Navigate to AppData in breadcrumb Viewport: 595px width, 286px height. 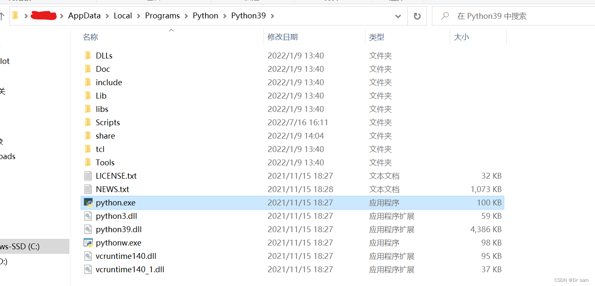[x=84, y=16]
